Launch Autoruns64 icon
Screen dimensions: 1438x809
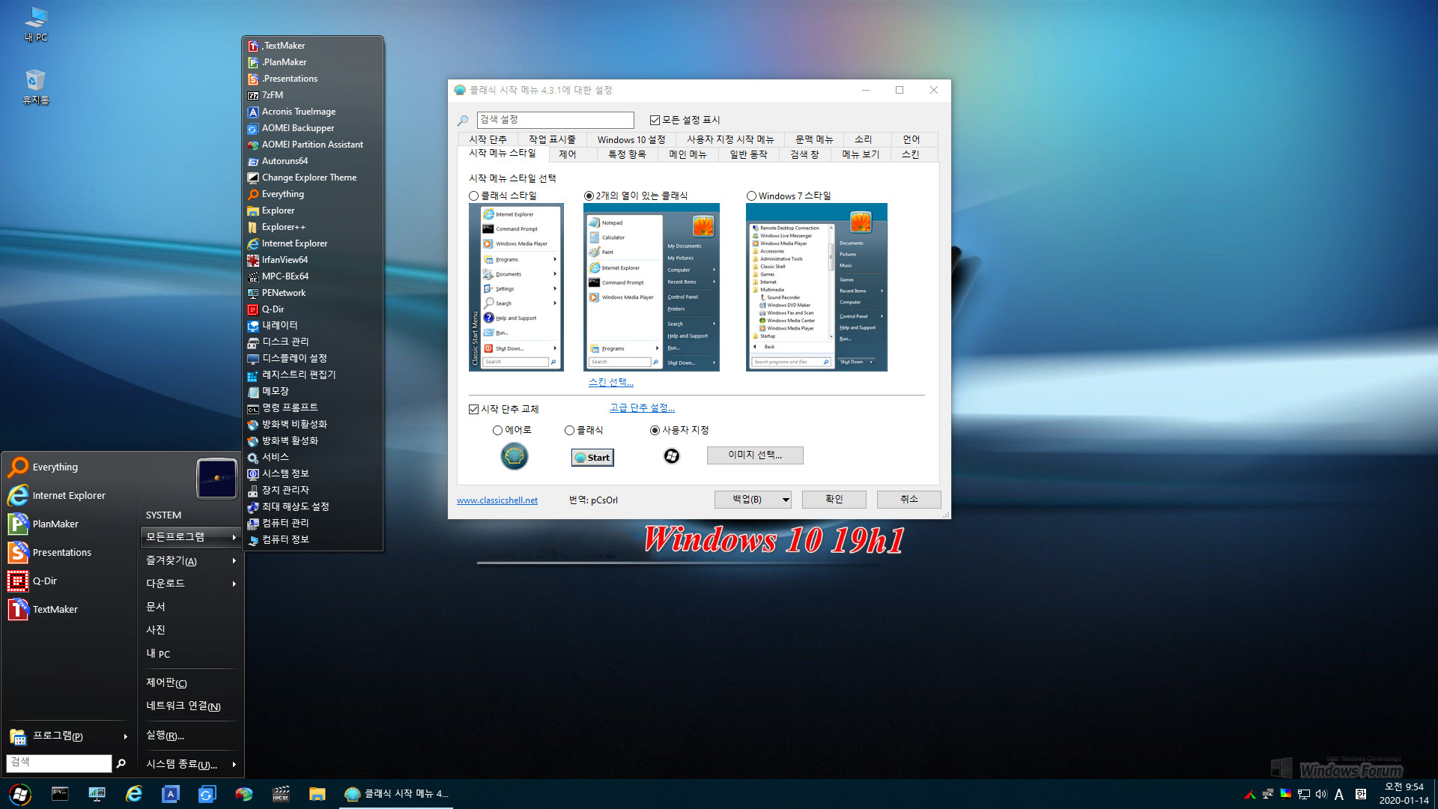click(x=253, y=161)
